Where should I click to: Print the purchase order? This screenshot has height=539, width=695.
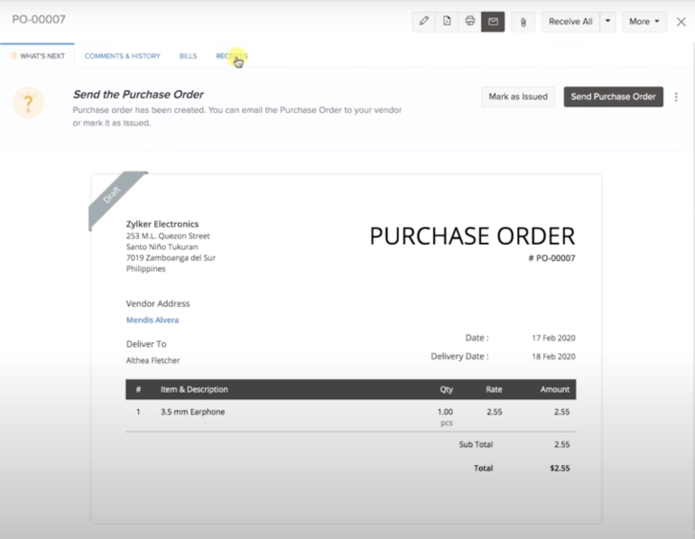tap(469, 22)
